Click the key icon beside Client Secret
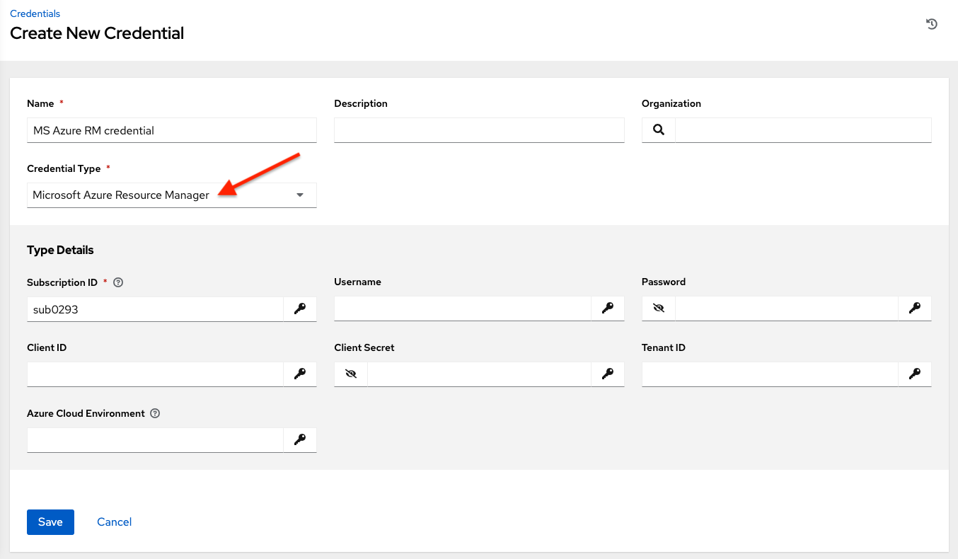Screen dimensions: 958x559 pyautogui.click(x=608, y=374)
